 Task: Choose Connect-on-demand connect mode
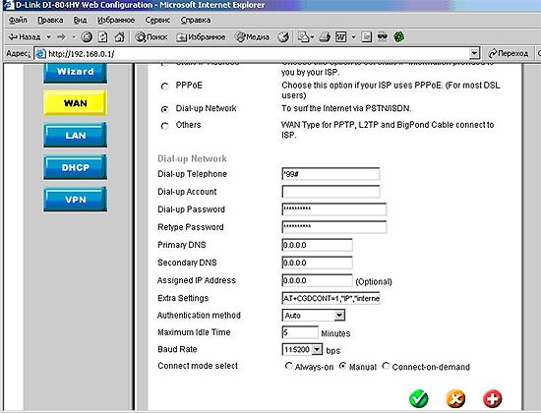386,366
